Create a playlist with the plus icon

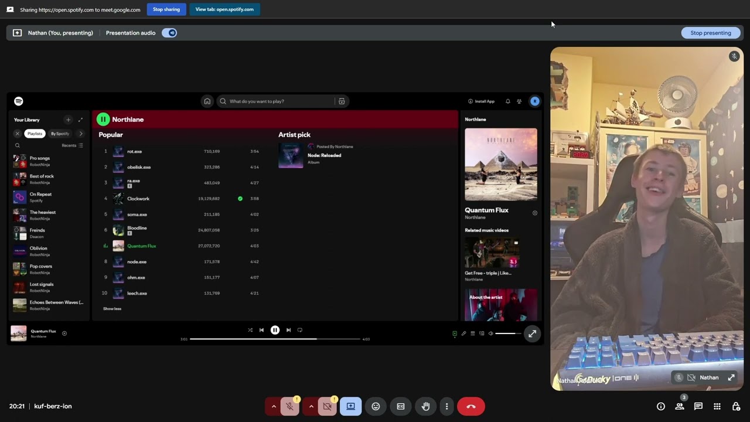coord(68,120)
